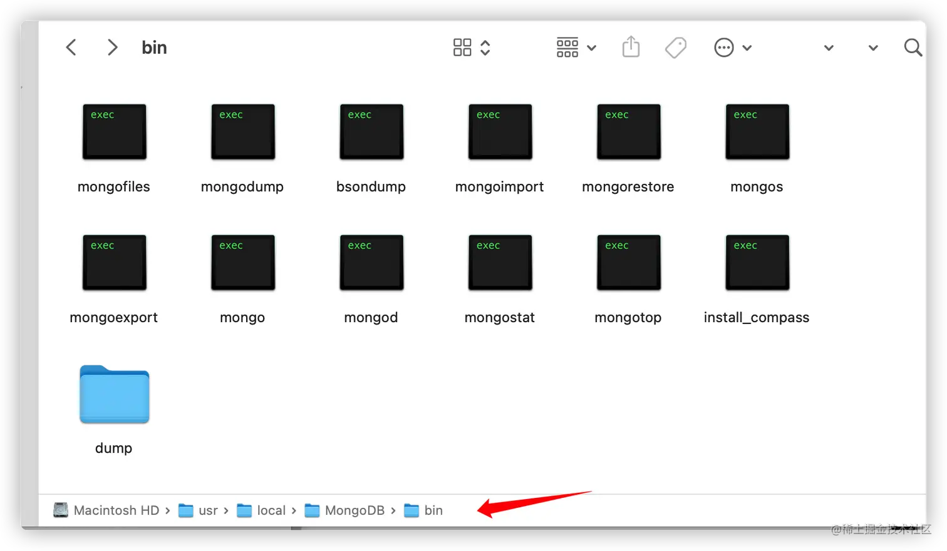Open the view mode up-down selector
947x551 pixels.
[x=485, y=48]
